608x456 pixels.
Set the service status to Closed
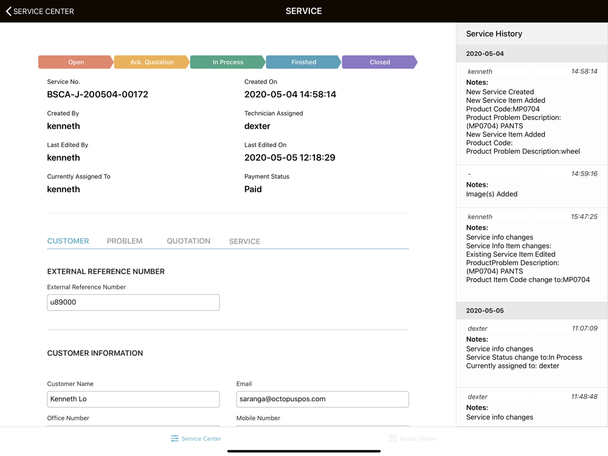379,62
